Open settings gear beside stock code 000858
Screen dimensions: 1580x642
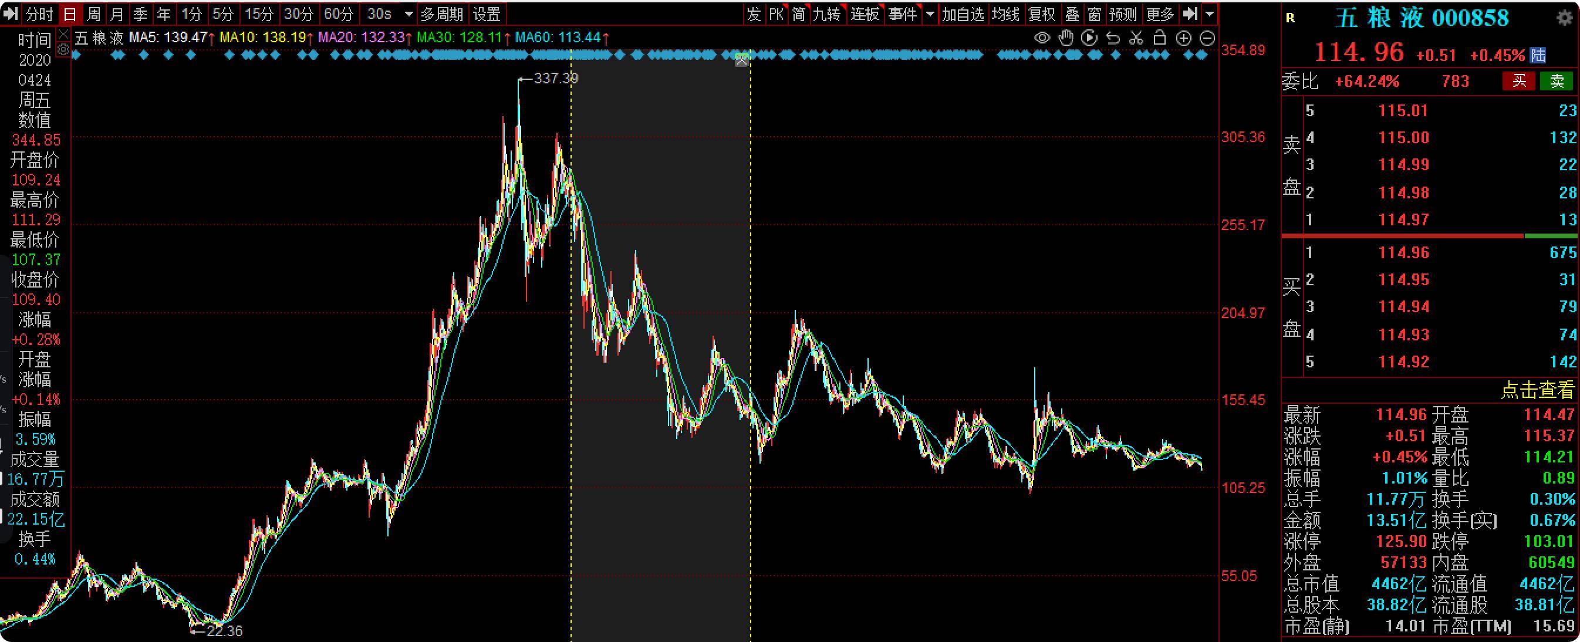[x=1565, y=17]
